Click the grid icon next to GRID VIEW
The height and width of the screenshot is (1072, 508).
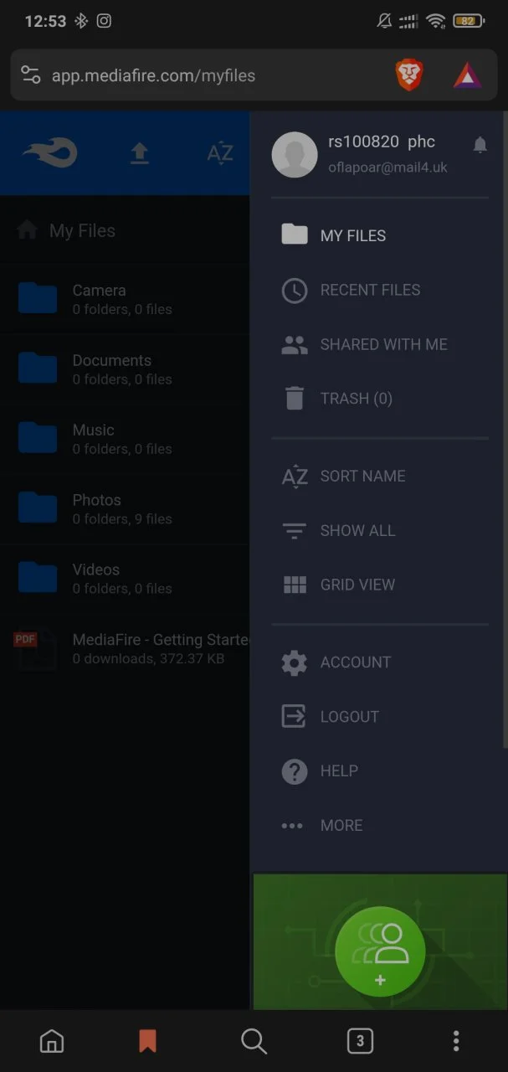294,585
